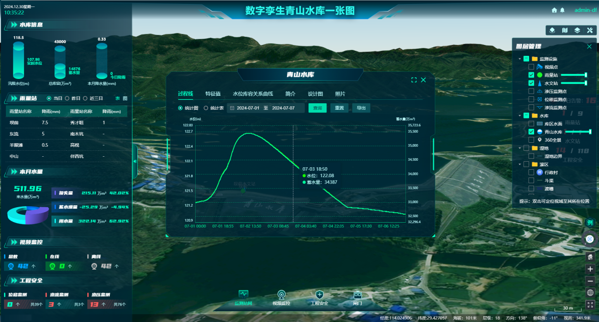Click the 在线 camera status icon
This screenshot has height=322, width=599.
52,266
